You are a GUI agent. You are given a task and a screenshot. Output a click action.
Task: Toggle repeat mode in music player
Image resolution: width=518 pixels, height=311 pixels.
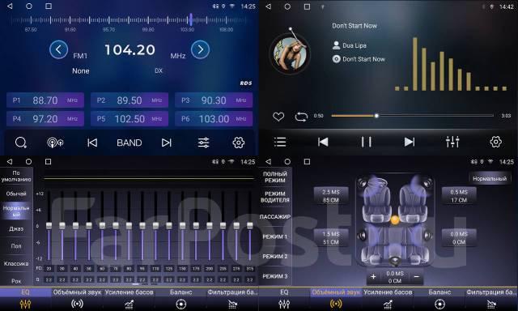tap(301, 117)
